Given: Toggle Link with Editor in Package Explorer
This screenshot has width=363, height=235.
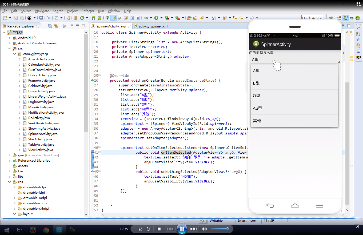Looking at the screenshot, I should coord(56,26).
